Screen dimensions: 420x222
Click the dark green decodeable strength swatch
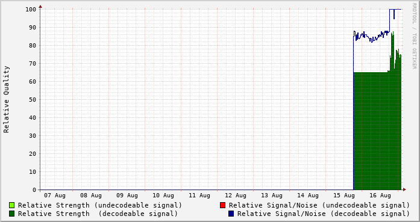pos(11,214)
